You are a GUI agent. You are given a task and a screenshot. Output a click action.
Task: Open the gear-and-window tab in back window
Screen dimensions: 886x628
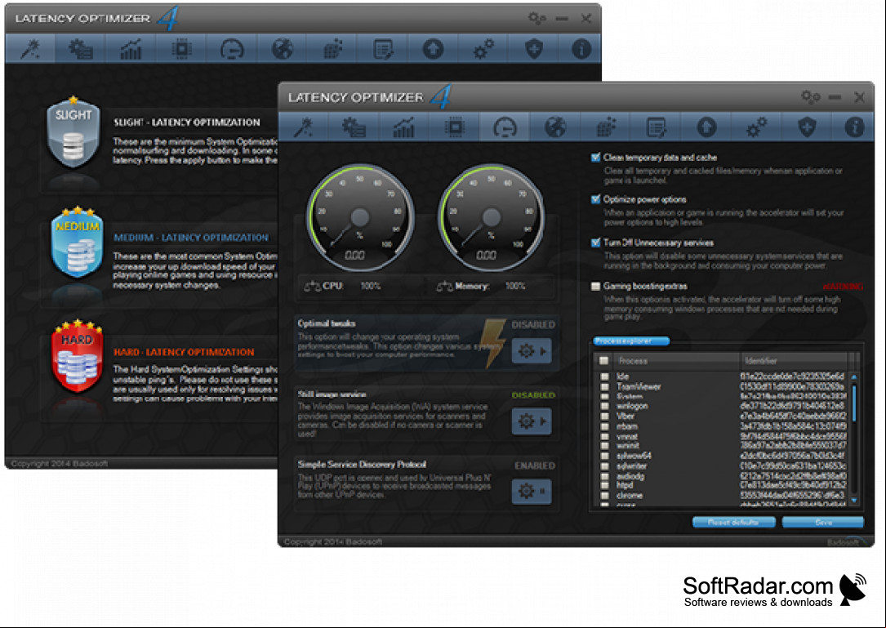(81, 49)
